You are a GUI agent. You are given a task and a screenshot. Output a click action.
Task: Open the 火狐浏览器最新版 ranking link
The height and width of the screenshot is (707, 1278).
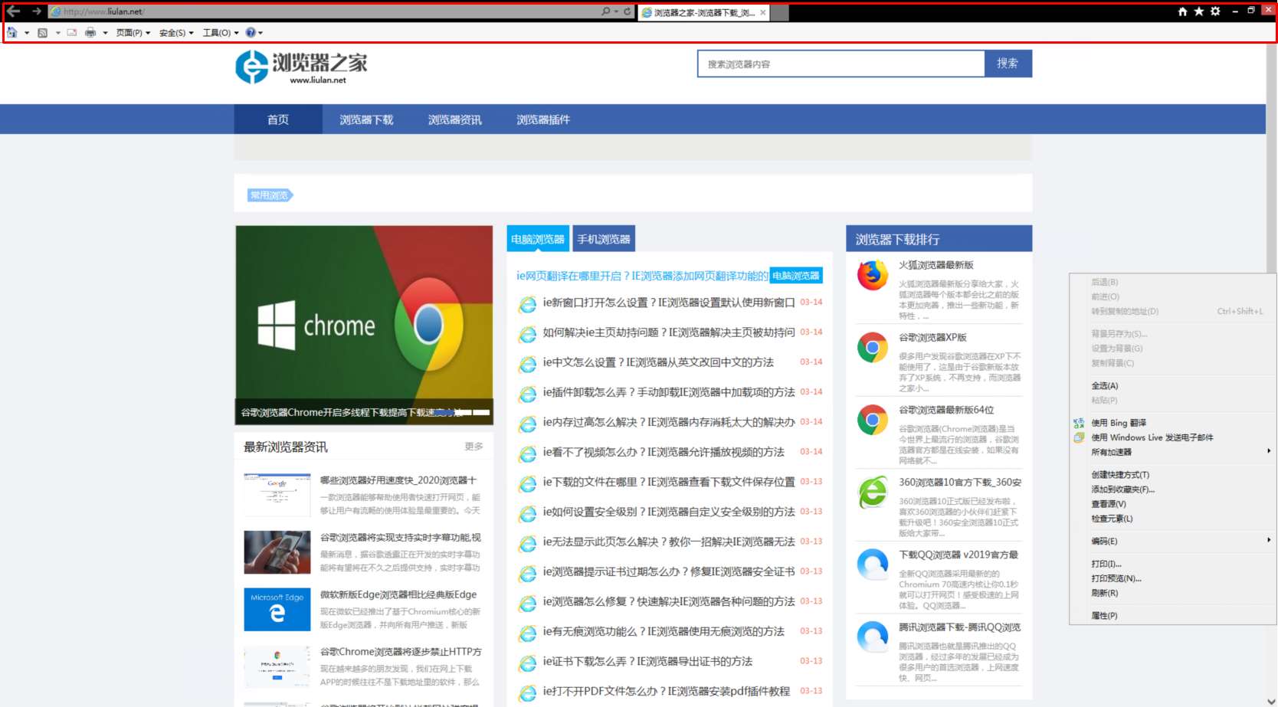[936, 265]
